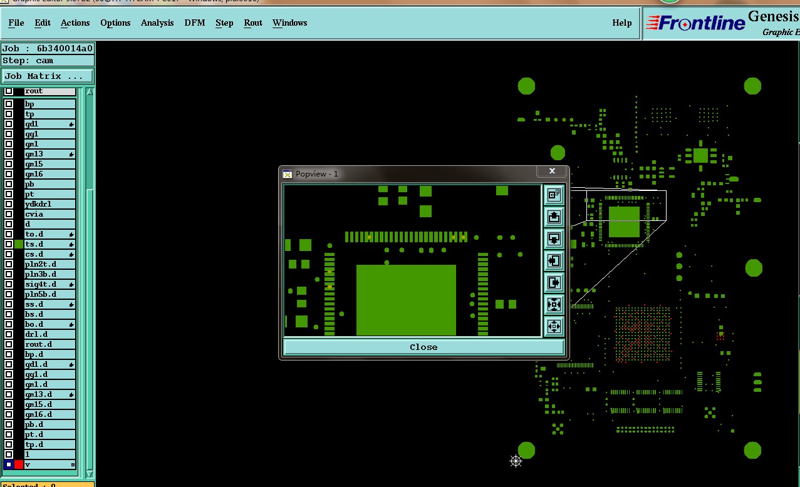800x487 pixels.
Task: Click the Job 6b340014a0 label
Action: 48,48
